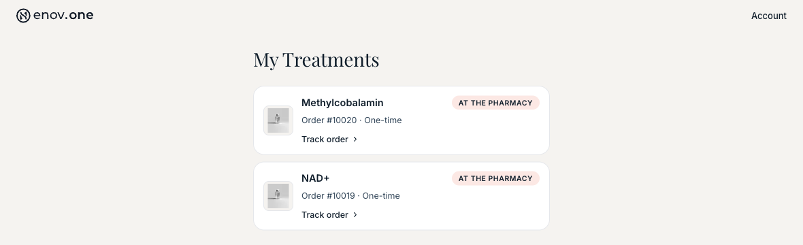Click chevron arrow beside NAD+'s Track order
The image size is (803, 245).
pos(355,215)
